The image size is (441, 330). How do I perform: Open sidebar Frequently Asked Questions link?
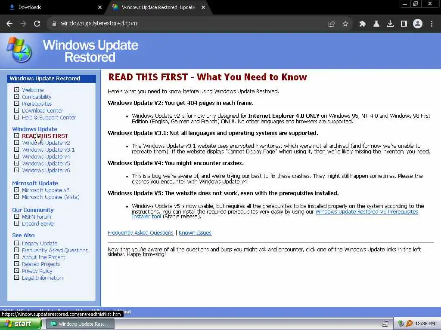point(55,250)
